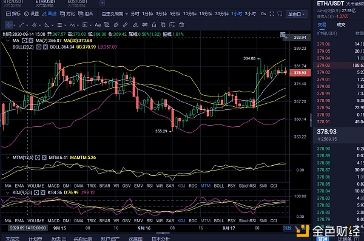Add a new chart tab with plus

pyautogui.click(x=102, y=3)
